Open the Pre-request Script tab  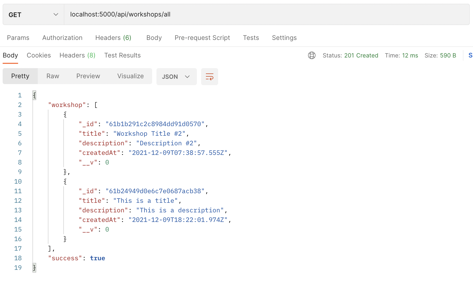pyautogui.click(x=202, y=38)
